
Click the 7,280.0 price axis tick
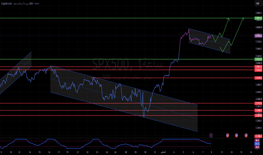[x=258, y=121]
